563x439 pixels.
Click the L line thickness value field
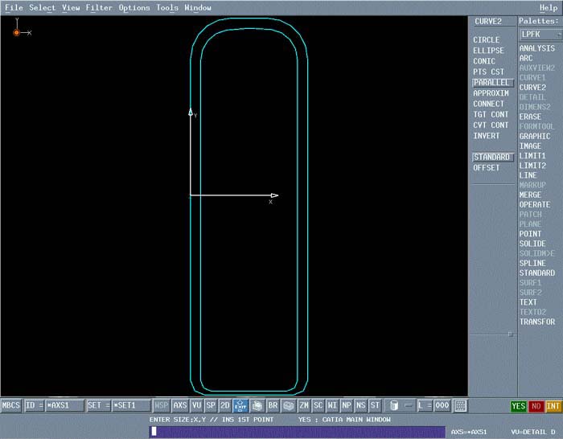click(442, 406)
